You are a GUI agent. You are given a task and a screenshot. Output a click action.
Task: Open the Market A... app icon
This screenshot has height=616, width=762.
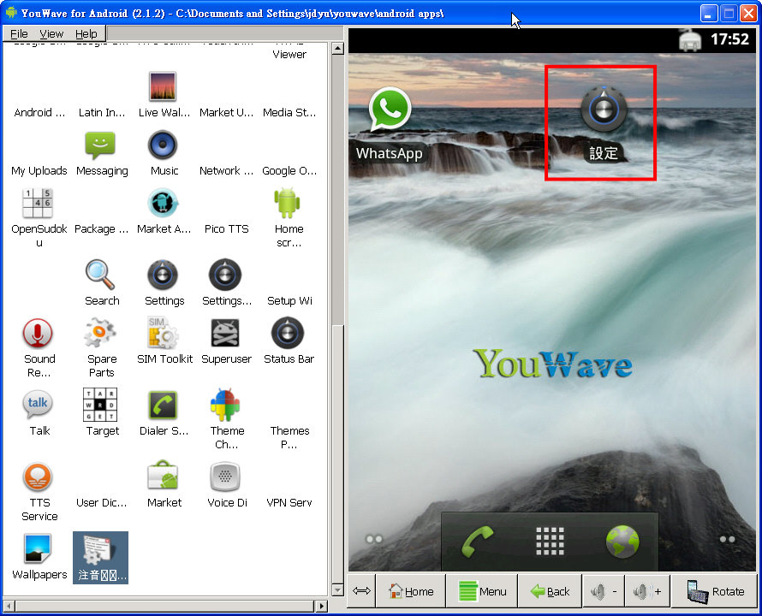[x=163, y=203]
